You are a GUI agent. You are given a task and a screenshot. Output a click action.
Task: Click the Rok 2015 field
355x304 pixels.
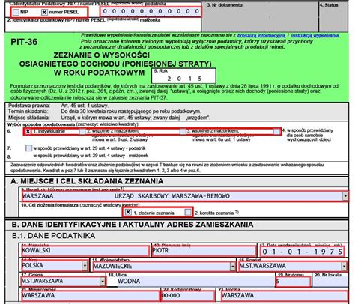183,76
